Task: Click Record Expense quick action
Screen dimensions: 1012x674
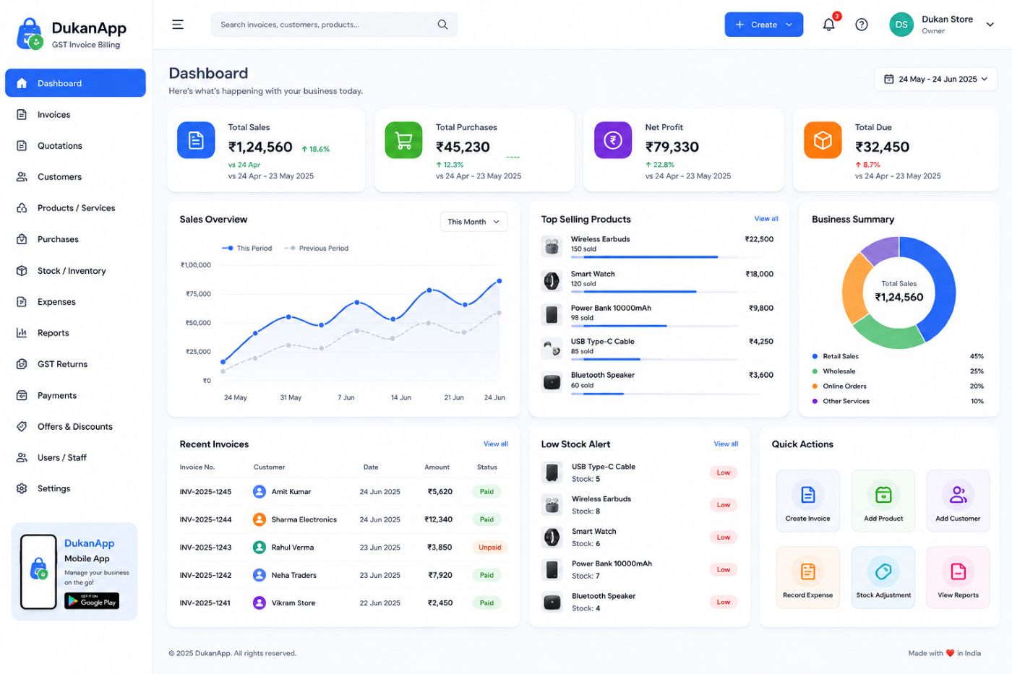Action: click(808, 577)
